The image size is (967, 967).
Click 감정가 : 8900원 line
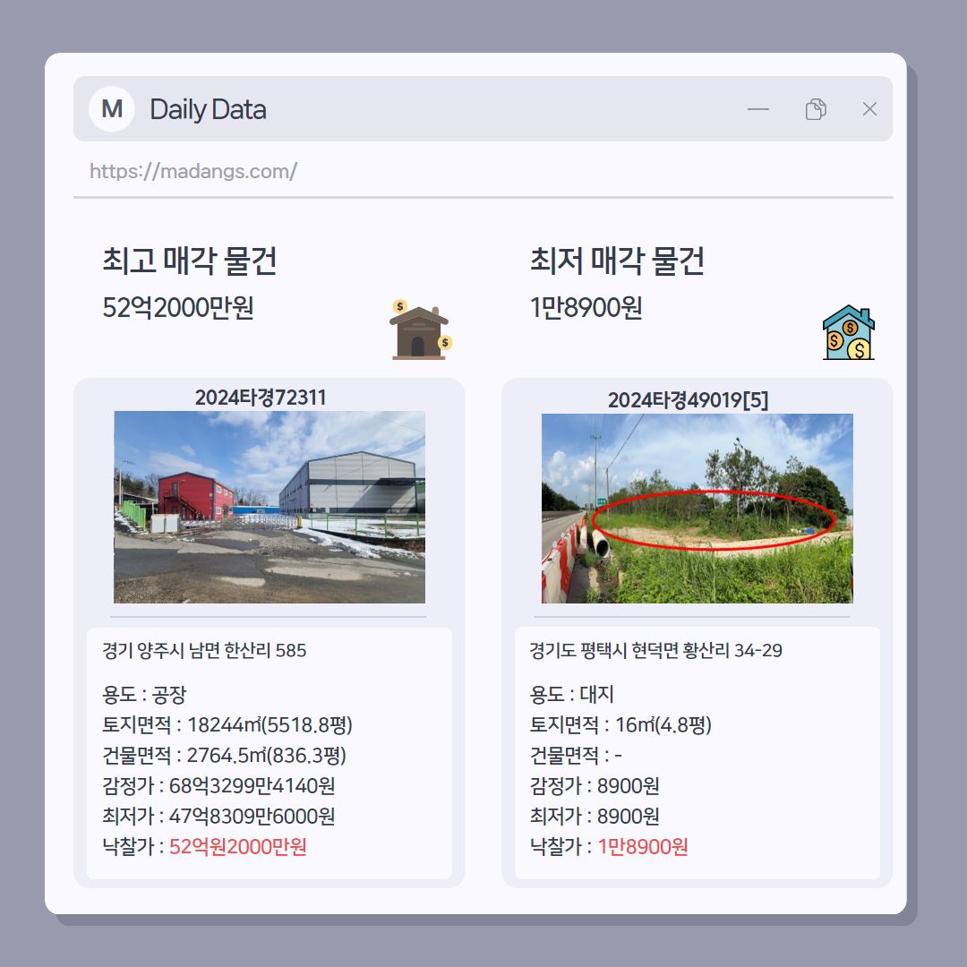coord(595,786)
